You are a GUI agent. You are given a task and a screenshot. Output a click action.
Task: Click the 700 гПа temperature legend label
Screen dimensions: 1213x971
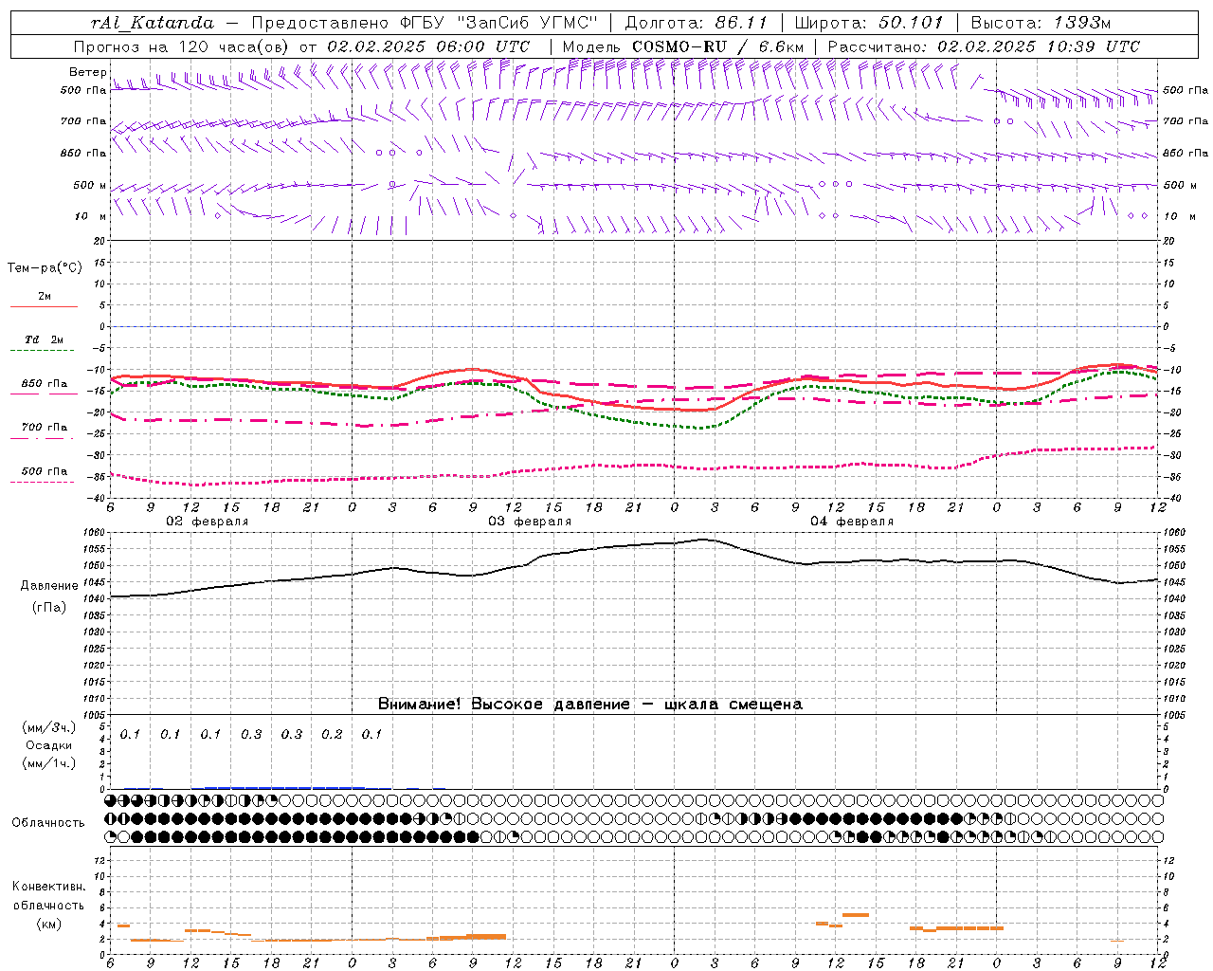coord(45,428)
